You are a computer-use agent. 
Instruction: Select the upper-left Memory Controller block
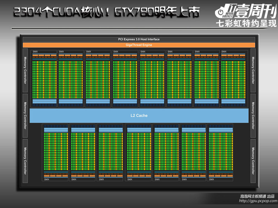click(25, 70)
